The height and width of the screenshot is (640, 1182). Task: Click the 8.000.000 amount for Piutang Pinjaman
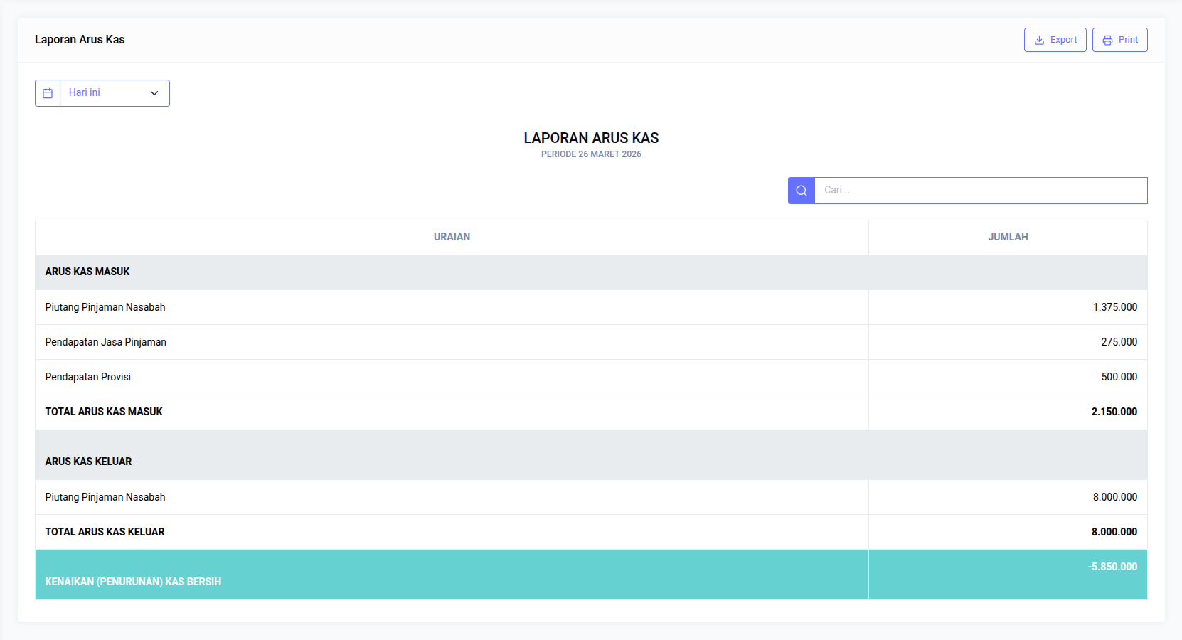pos(1114,497)
